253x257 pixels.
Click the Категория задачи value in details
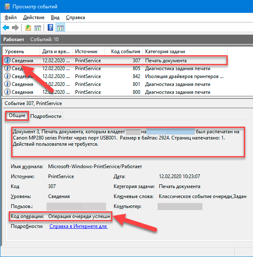click(180, 186)
